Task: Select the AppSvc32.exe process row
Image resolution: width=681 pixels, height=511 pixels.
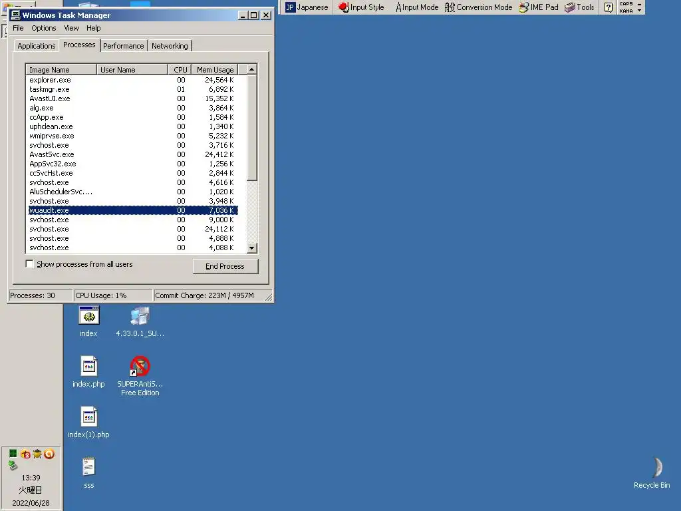Action: 133,164
